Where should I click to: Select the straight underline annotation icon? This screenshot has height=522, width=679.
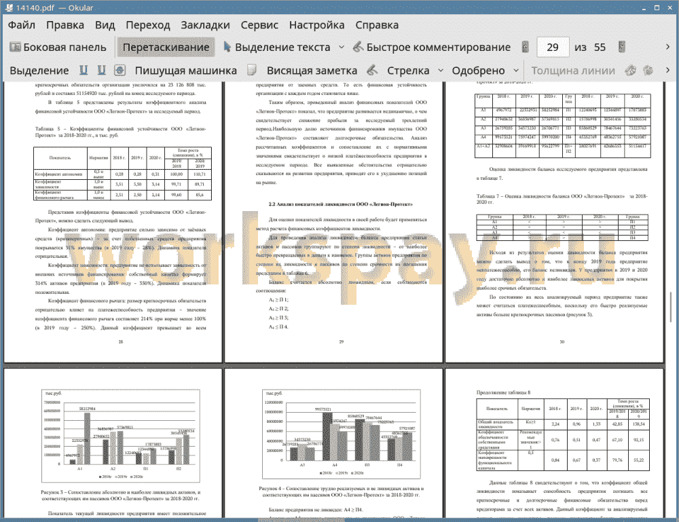pyautogui.click(x=84, y=70)
